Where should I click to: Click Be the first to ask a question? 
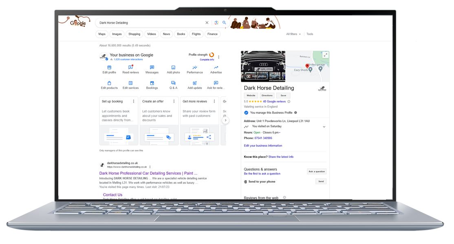[262, 174]
